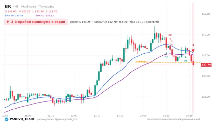Click the 15.10 date axis label
This screenshot has width=219, height=123.
[189, 115]
